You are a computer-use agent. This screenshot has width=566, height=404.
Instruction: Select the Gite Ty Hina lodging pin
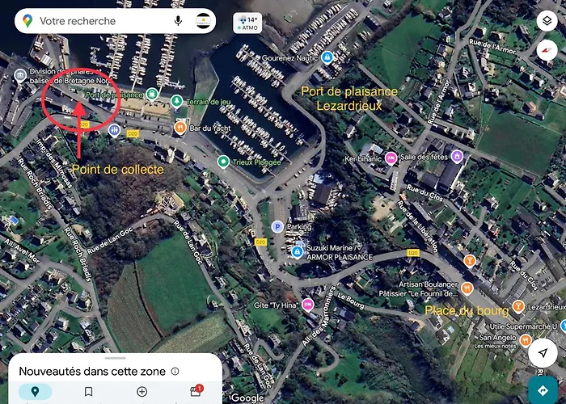coord(307,305)
